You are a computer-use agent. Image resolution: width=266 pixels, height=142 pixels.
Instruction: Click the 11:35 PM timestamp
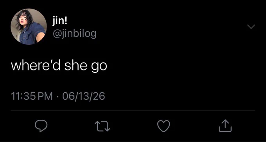click(x=32, y=96)
